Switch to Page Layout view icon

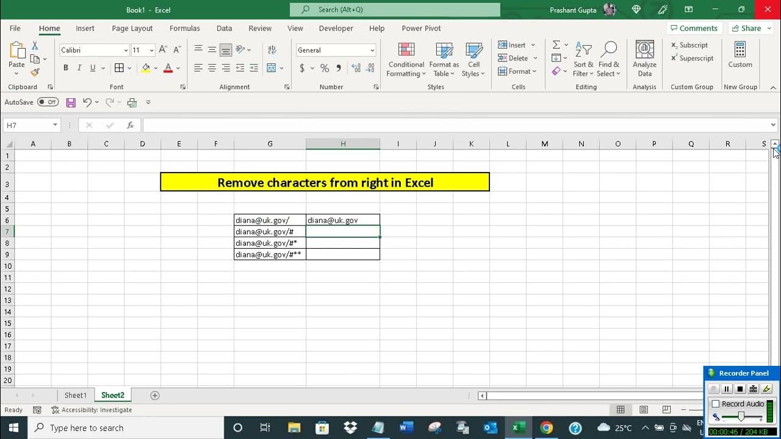tap(644, 410)
